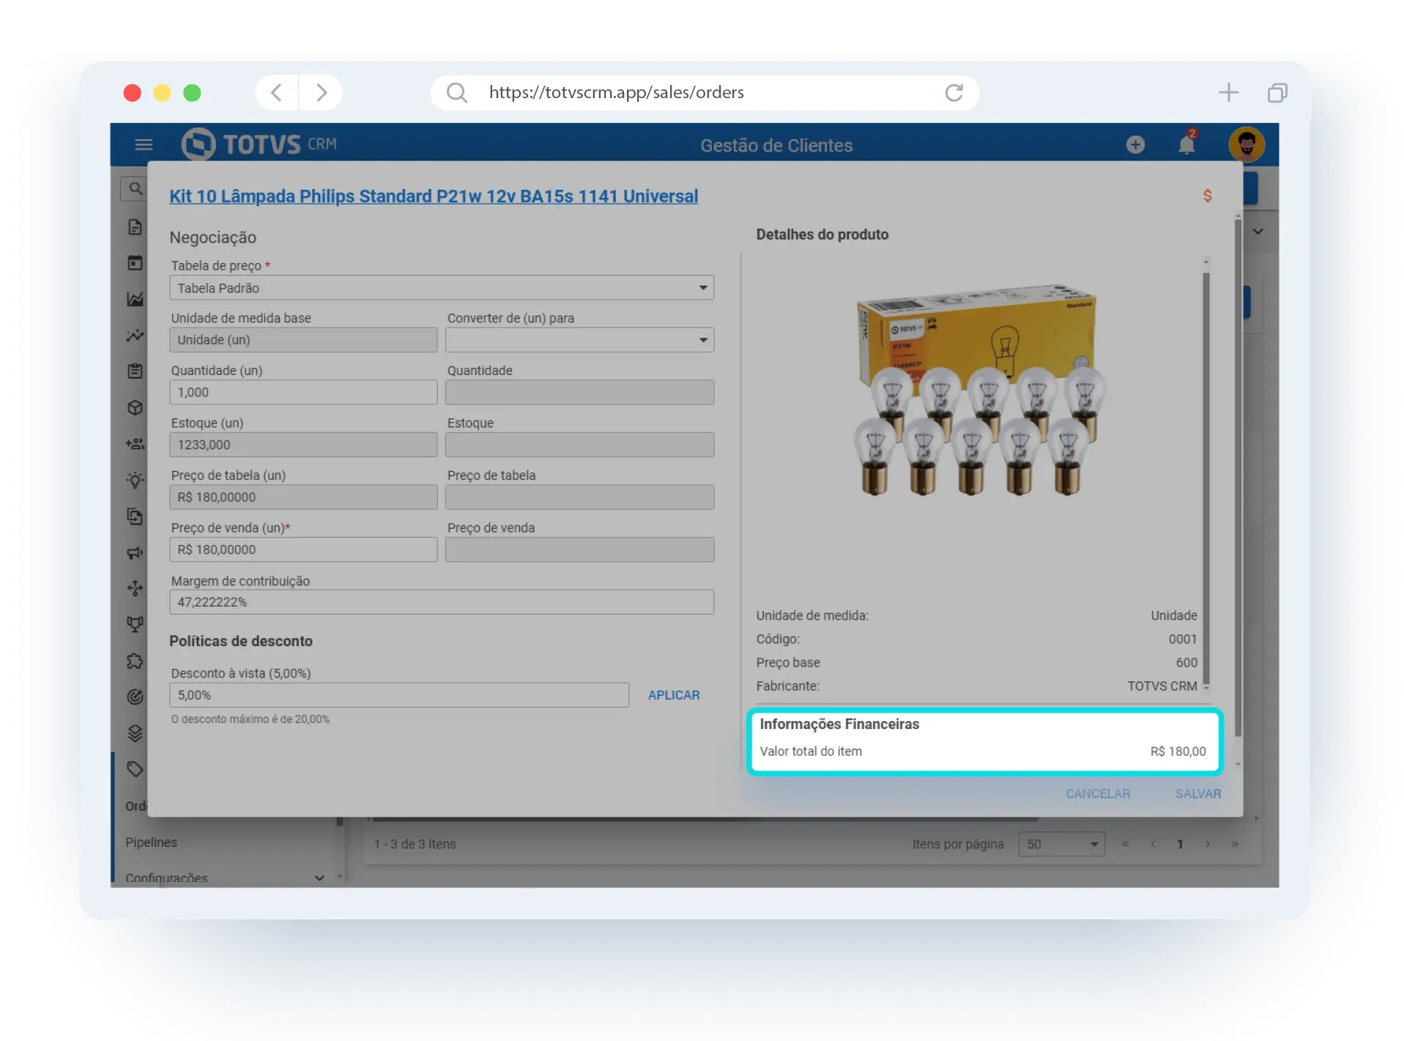Open the copy-transfer icon in sidebar
This screenshot has width=1404, height=1041.
135,516
